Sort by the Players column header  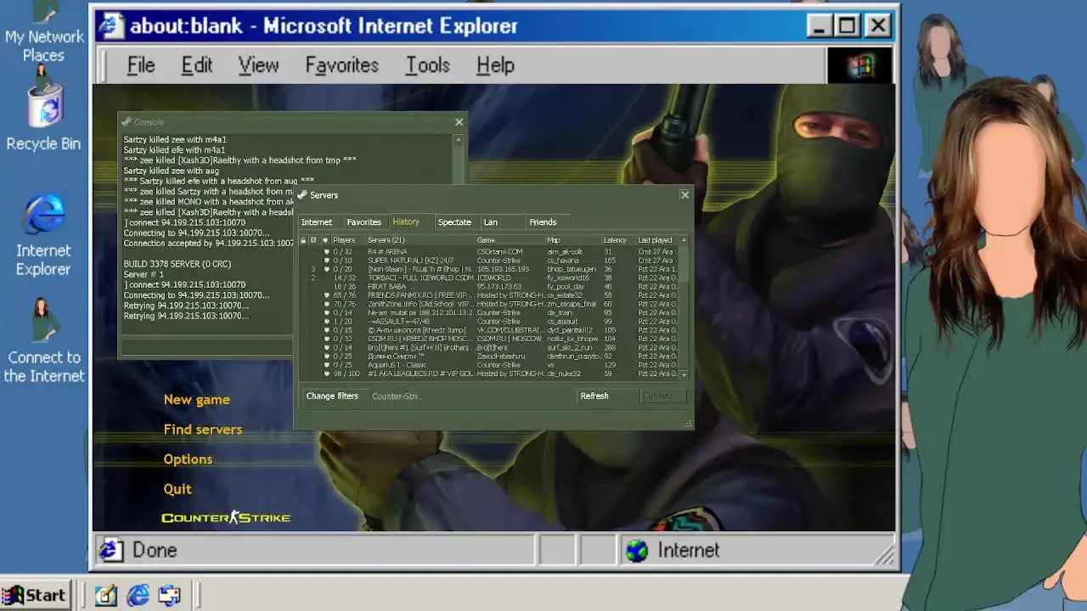tap(347, 240)
